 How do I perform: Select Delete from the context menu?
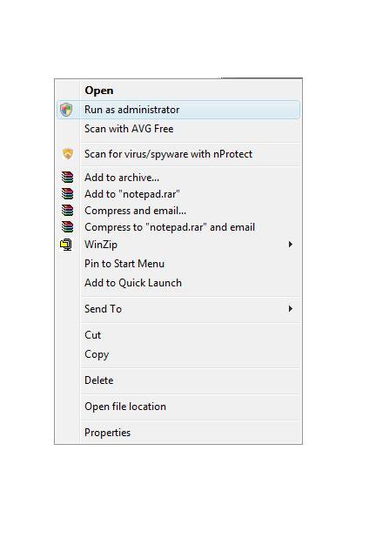(x=178, y=380)
